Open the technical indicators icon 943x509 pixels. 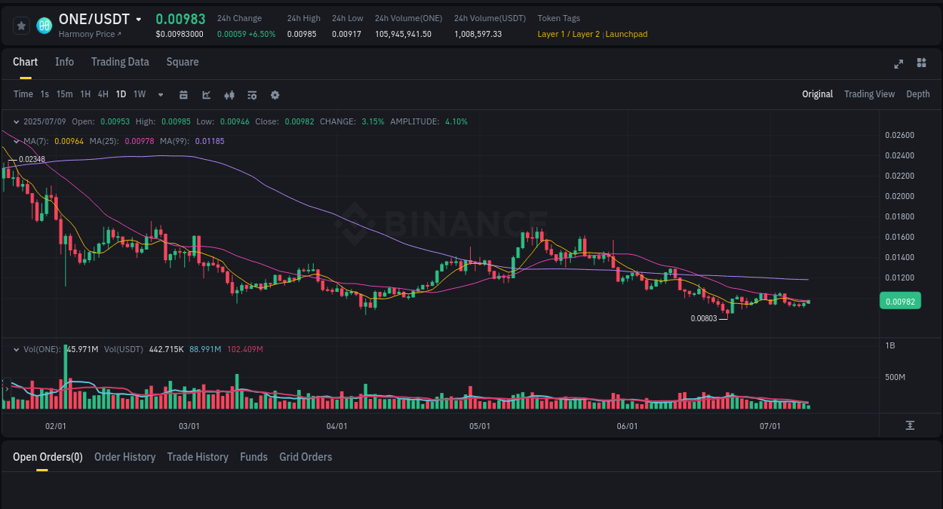(229, 94)
